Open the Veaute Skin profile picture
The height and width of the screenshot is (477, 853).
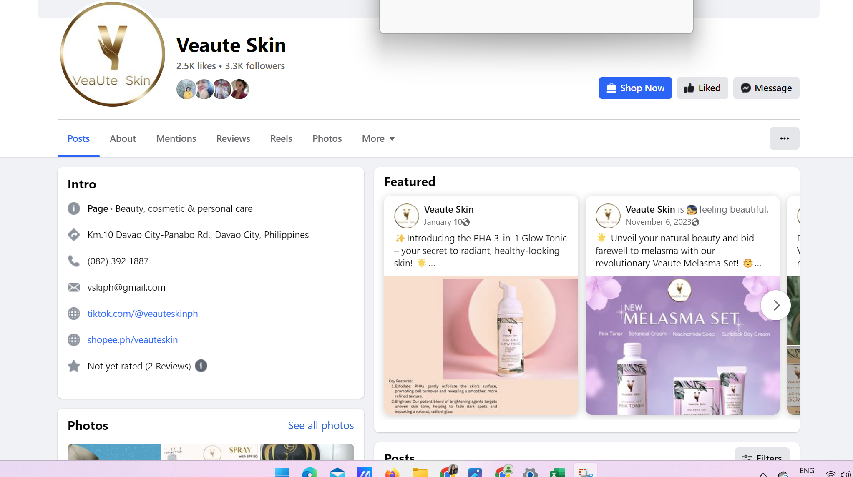point(112,54)
